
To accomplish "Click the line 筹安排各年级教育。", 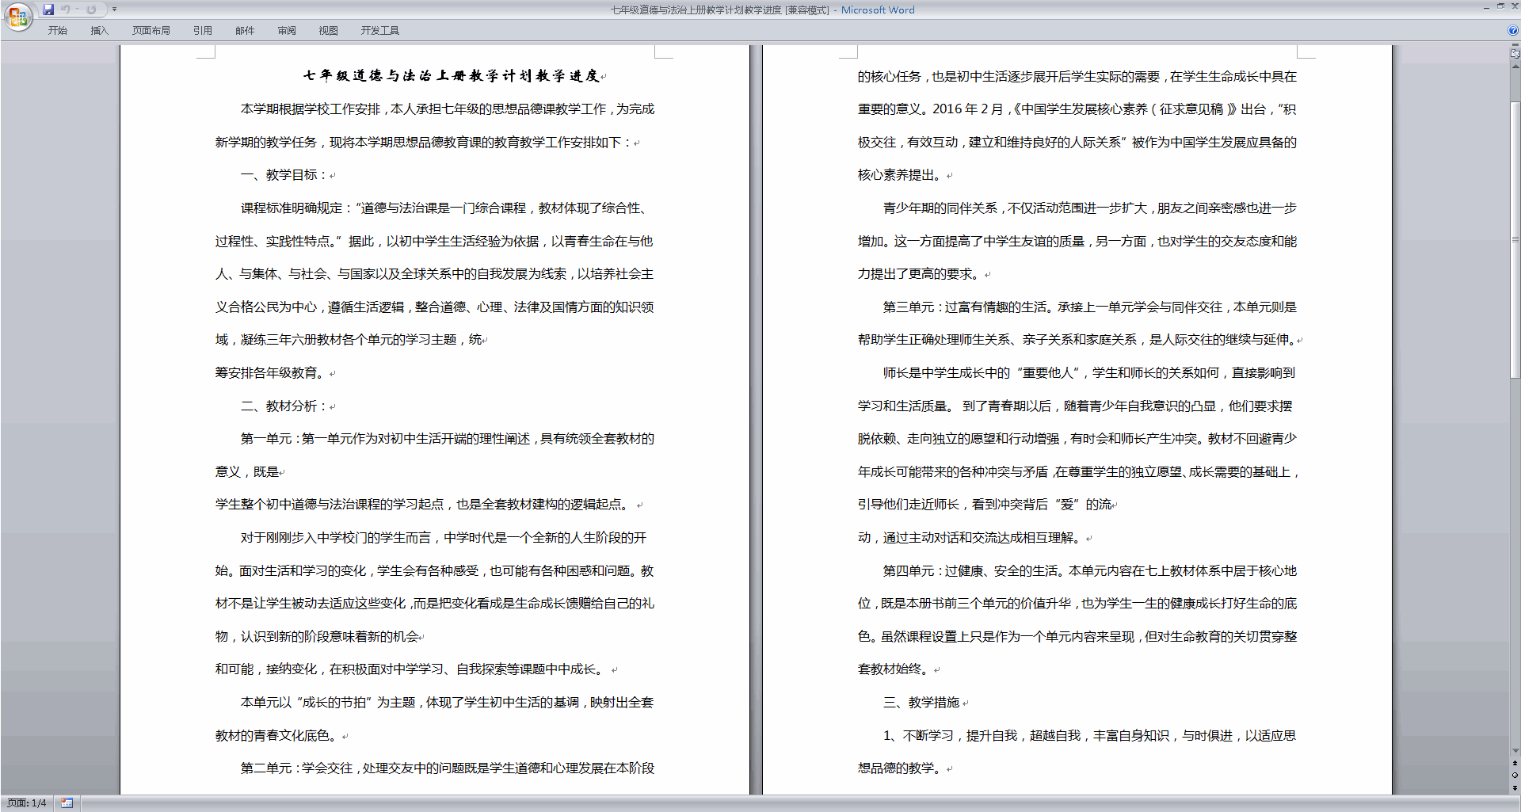I will tap(273, 373).
